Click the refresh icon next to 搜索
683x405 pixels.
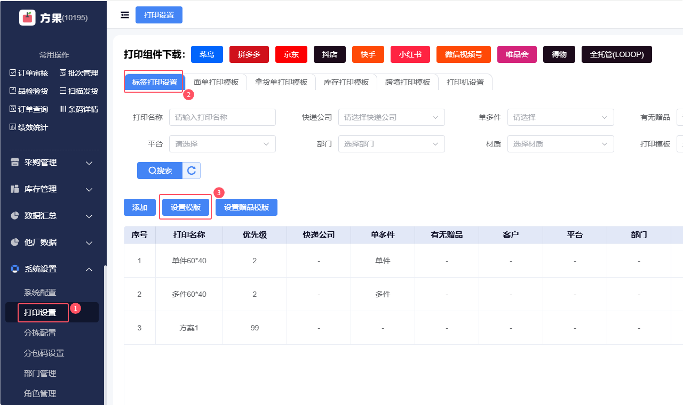coord(192,171)
